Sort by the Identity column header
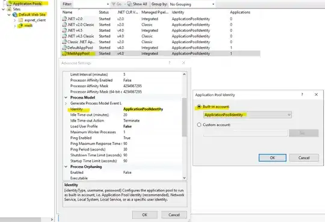Screen dimensions: 325x222 pyautogui.click(x=178, y=12)
